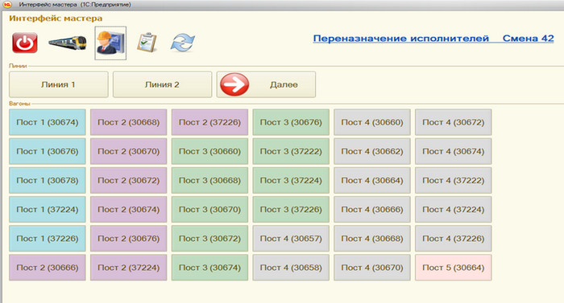The image size is (564, 303).
Task: Click the blue refresh arrows icon
Action: (182, 43)
